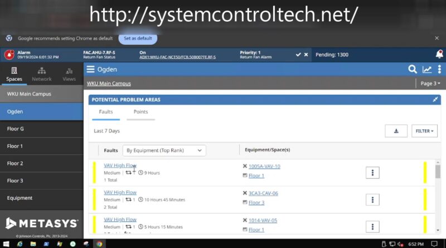Open the FILTER dropdown
Image resolution: width=446 pixels, height=248 pixels.
pyautogui.click(x=424, y=131)
